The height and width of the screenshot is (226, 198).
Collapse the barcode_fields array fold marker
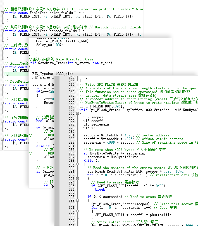(3, 31)
